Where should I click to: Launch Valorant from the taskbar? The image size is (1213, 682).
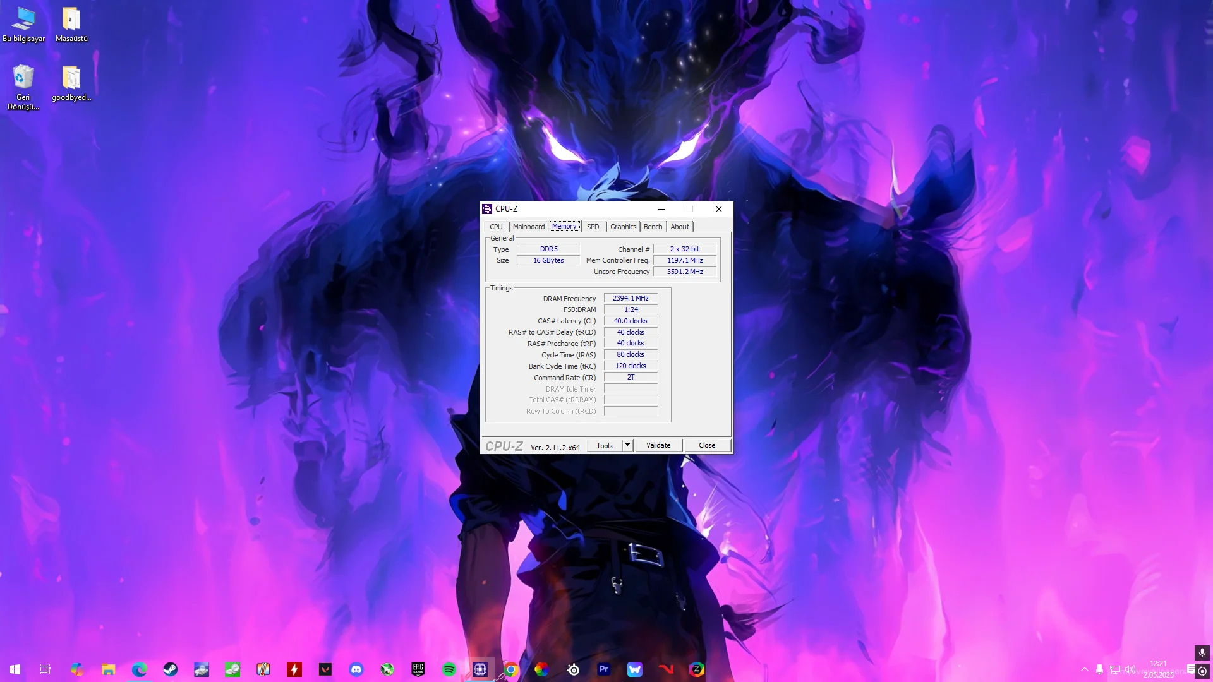tap(325, 669)
